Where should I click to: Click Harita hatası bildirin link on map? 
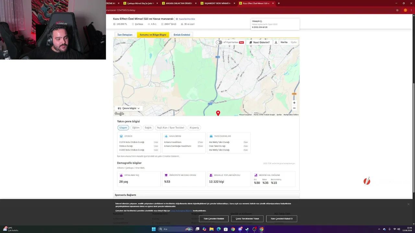[291, 115]
